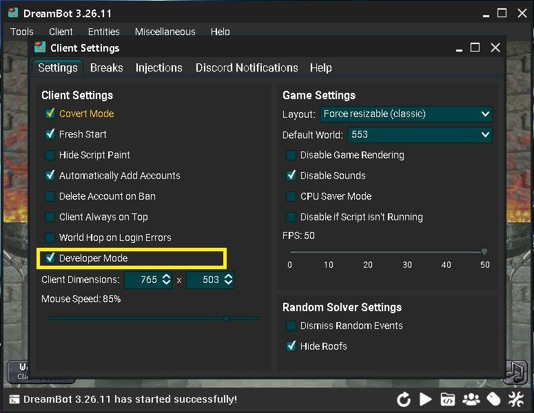Toggle the Covert Mode checkbox

50,114
